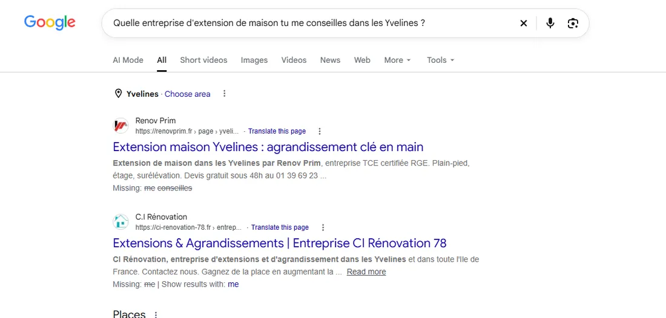Show results including the word 'me'
This screenshot has height=318, width=666.
pos(233,284)
